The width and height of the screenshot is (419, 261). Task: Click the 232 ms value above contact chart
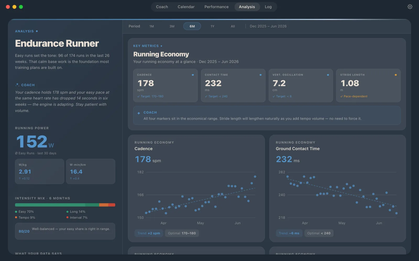tap(288, 159)
